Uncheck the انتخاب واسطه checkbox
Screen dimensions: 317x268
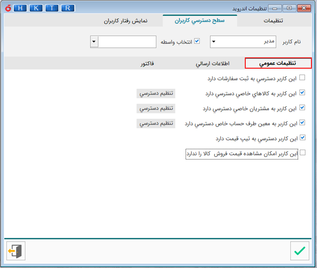pyautogui.click(x=197, y=42)
